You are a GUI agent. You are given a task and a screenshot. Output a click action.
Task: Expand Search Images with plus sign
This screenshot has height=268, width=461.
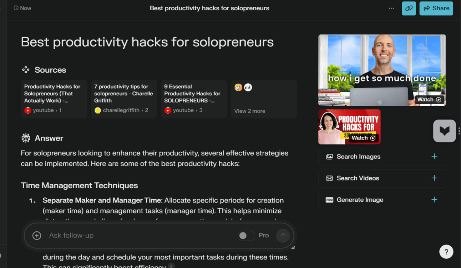pyautogui.click(x=434, y=157)
